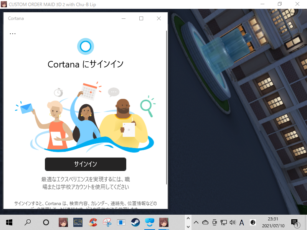Click the Cortana window vertical scrollbar
The width and height of the screenshot is (307, 230).
click(167, 107)
